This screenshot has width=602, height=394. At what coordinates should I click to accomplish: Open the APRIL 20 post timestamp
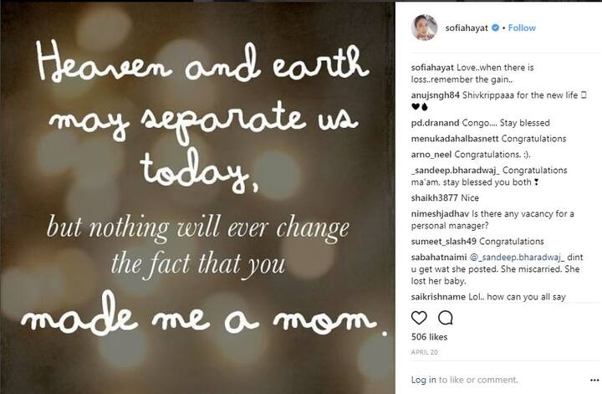[424, 352]
